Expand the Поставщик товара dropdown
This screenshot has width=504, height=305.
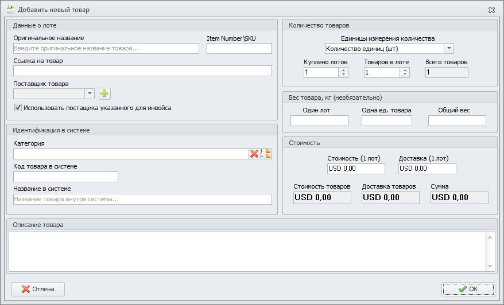(90, 93)
